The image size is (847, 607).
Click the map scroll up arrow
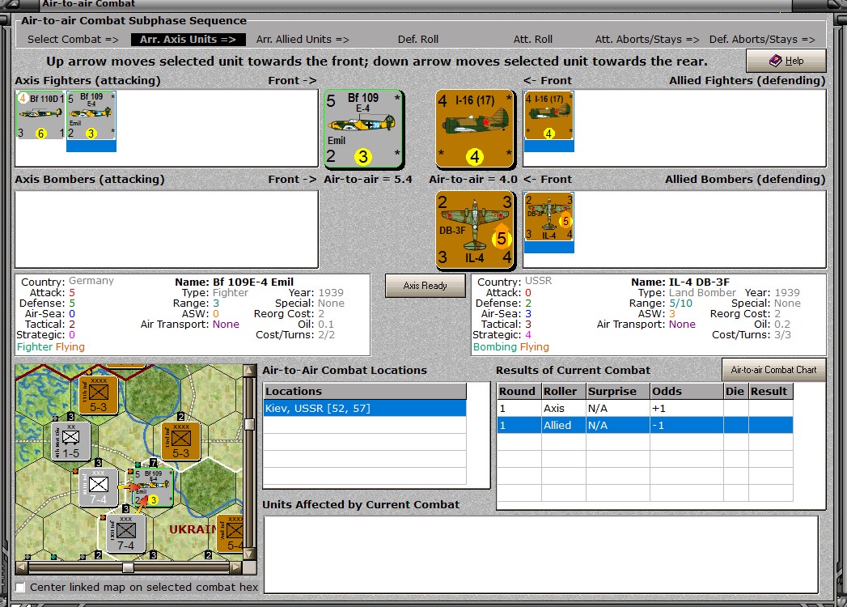(249, 370)
